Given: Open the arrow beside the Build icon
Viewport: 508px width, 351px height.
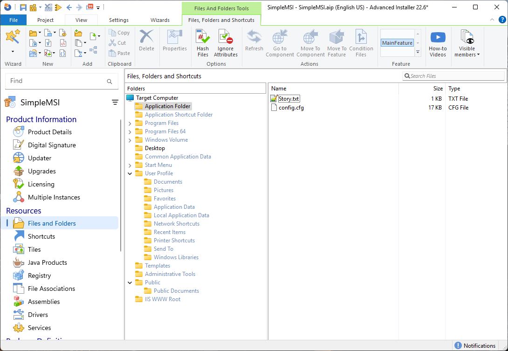Looking at the screenshot, I should coord(40,7).
